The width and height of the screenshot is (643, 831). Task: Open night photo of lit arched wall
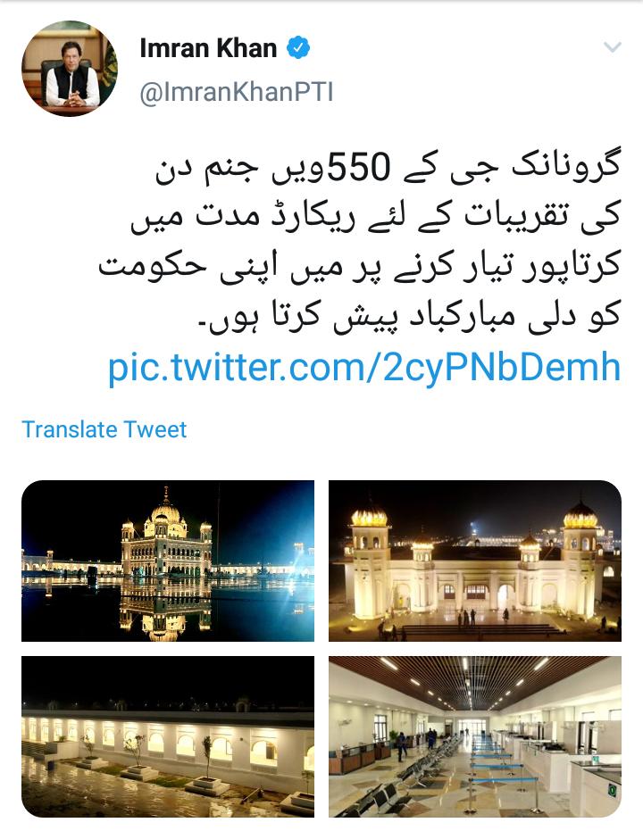coord(168,736)
